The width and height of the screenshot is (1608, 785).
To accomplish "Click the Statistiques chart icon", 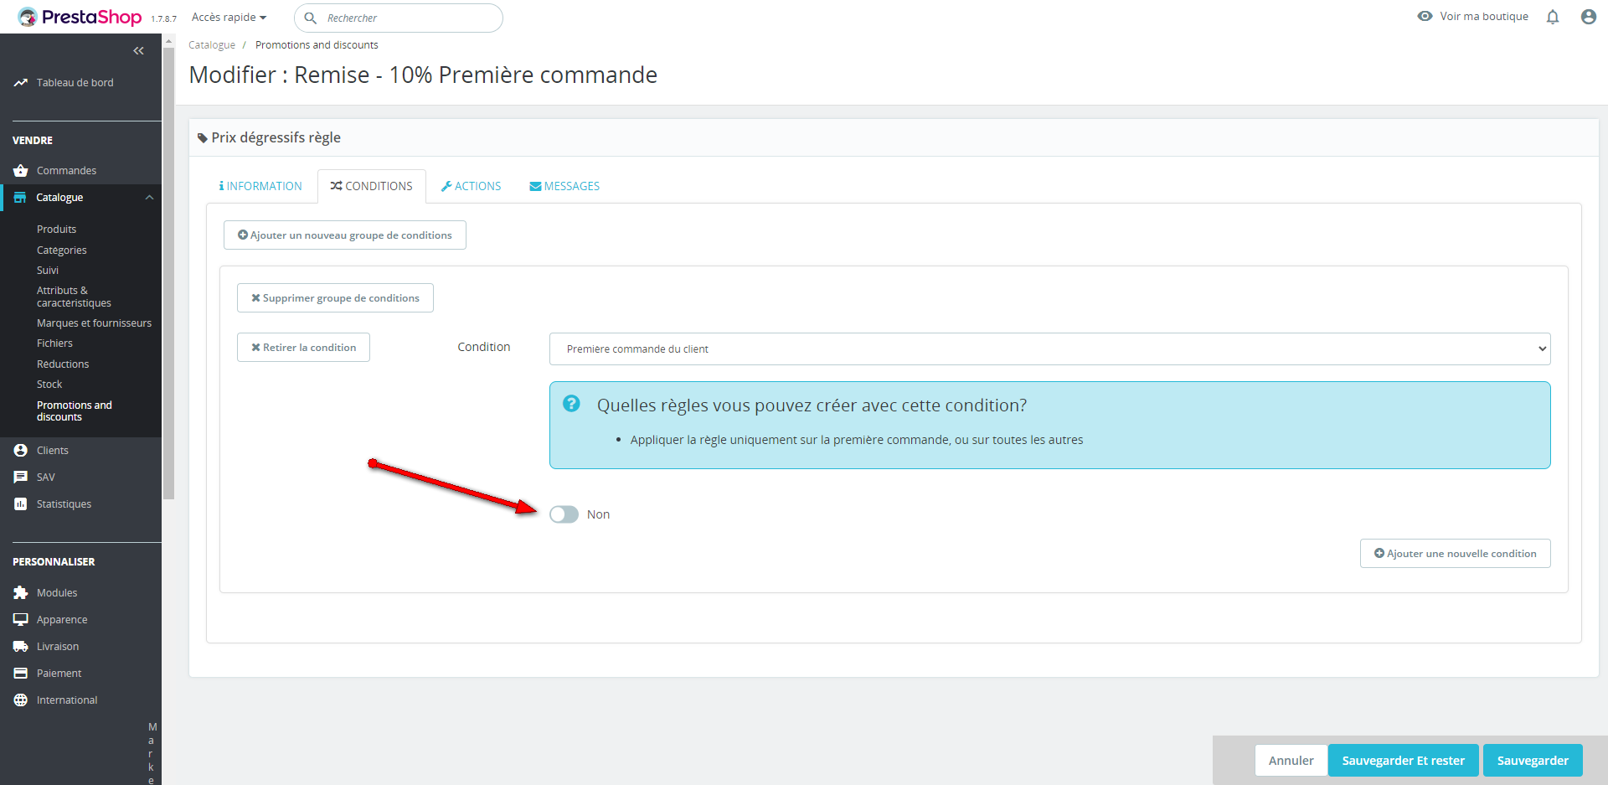I will tap(21, 504).
